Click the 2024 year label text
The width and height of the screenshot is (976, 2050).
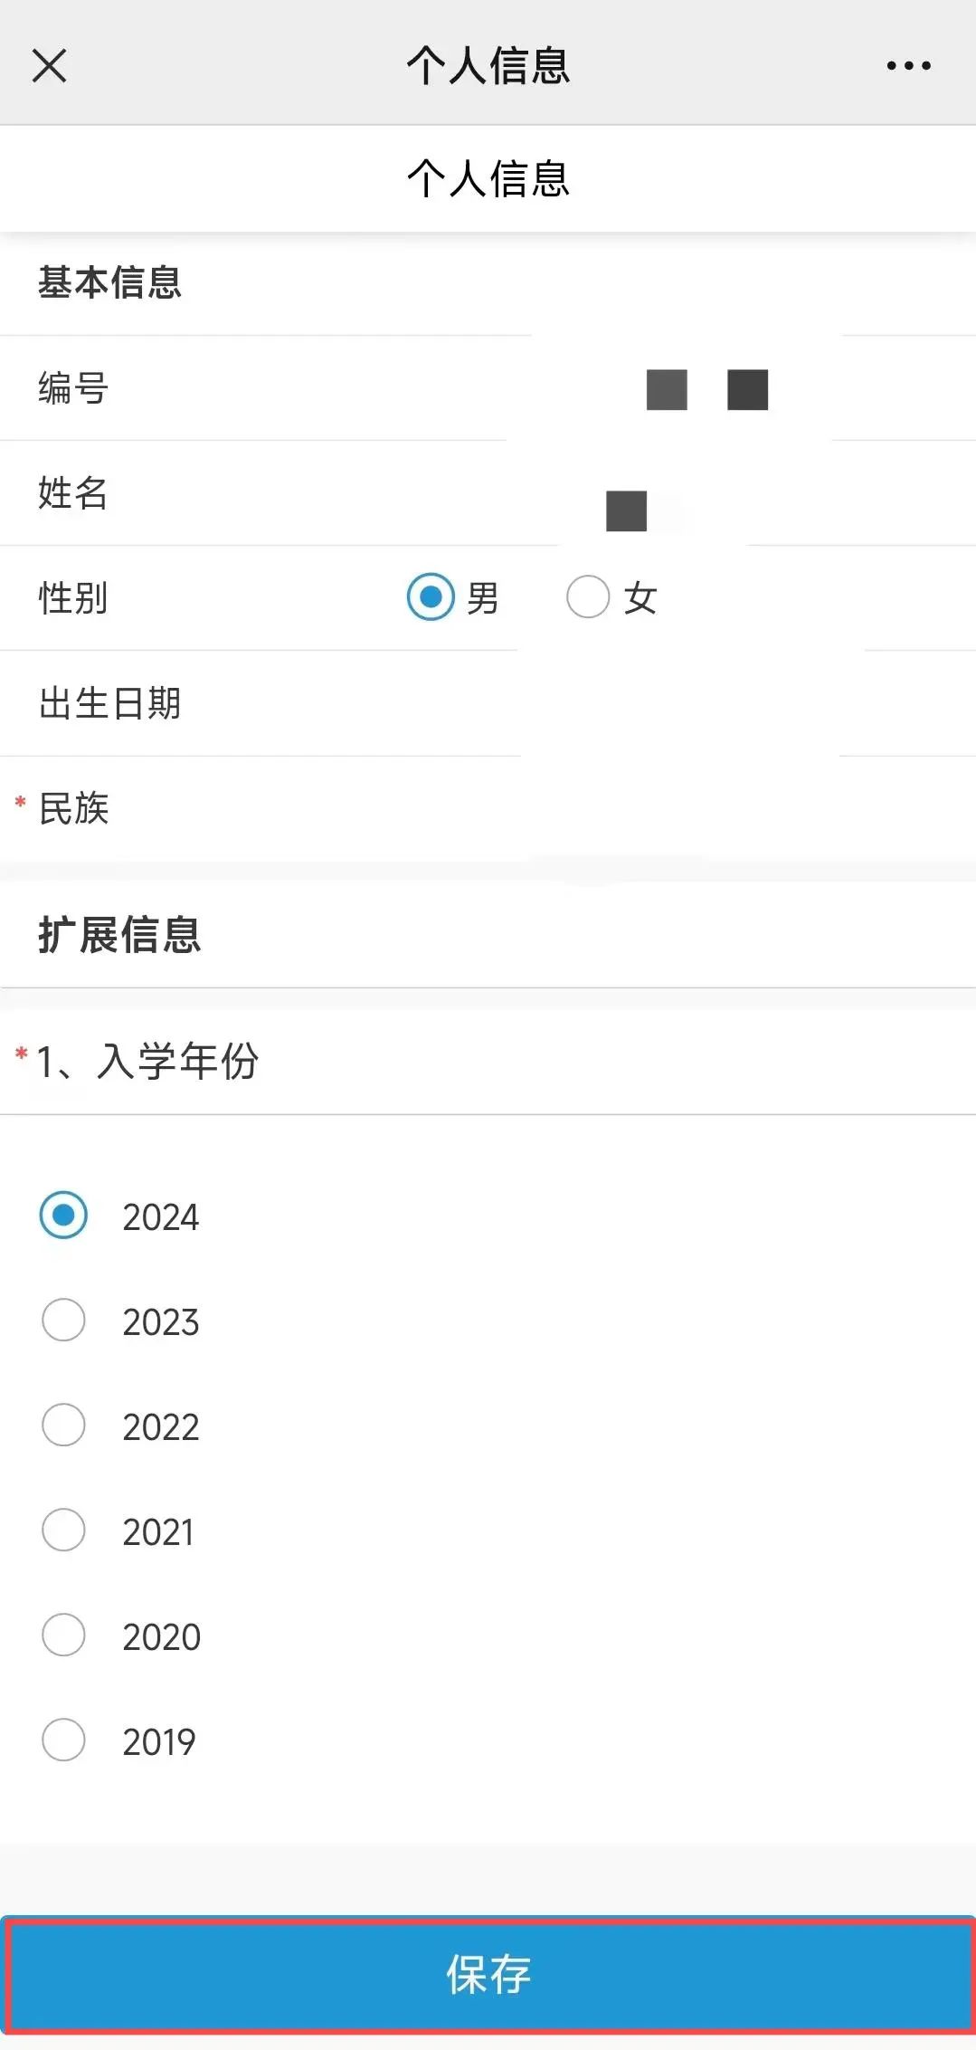pos(161,1217)
